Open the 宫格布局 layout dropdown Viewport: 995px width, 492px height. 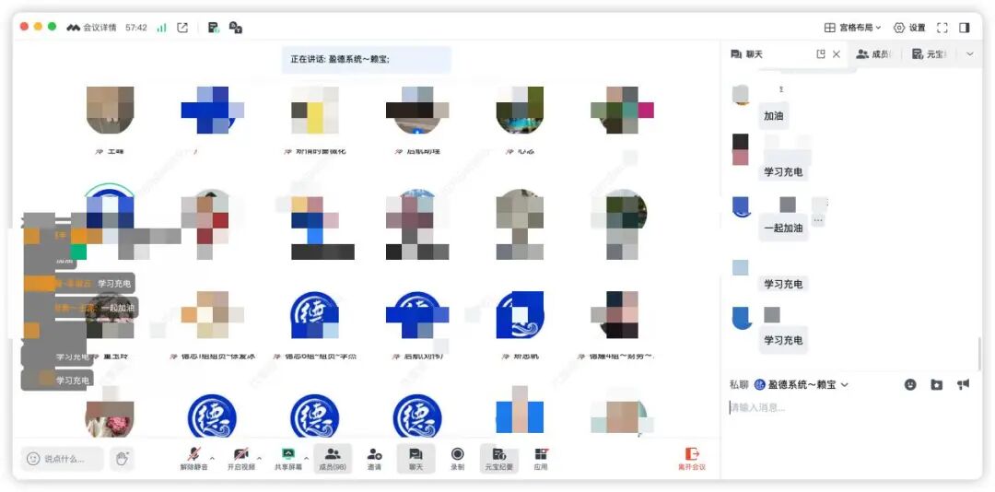852,28
